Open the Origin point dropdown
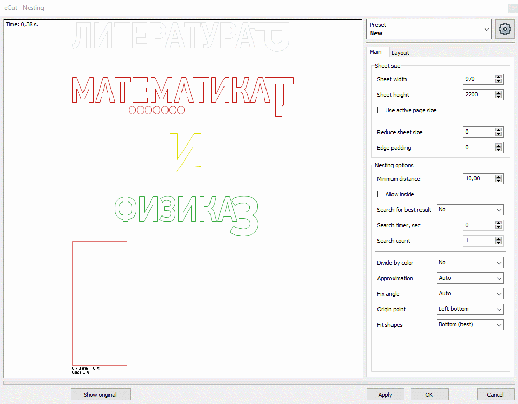Image resolution: width=518 pixels, height=404 pixels. point(470,309)
